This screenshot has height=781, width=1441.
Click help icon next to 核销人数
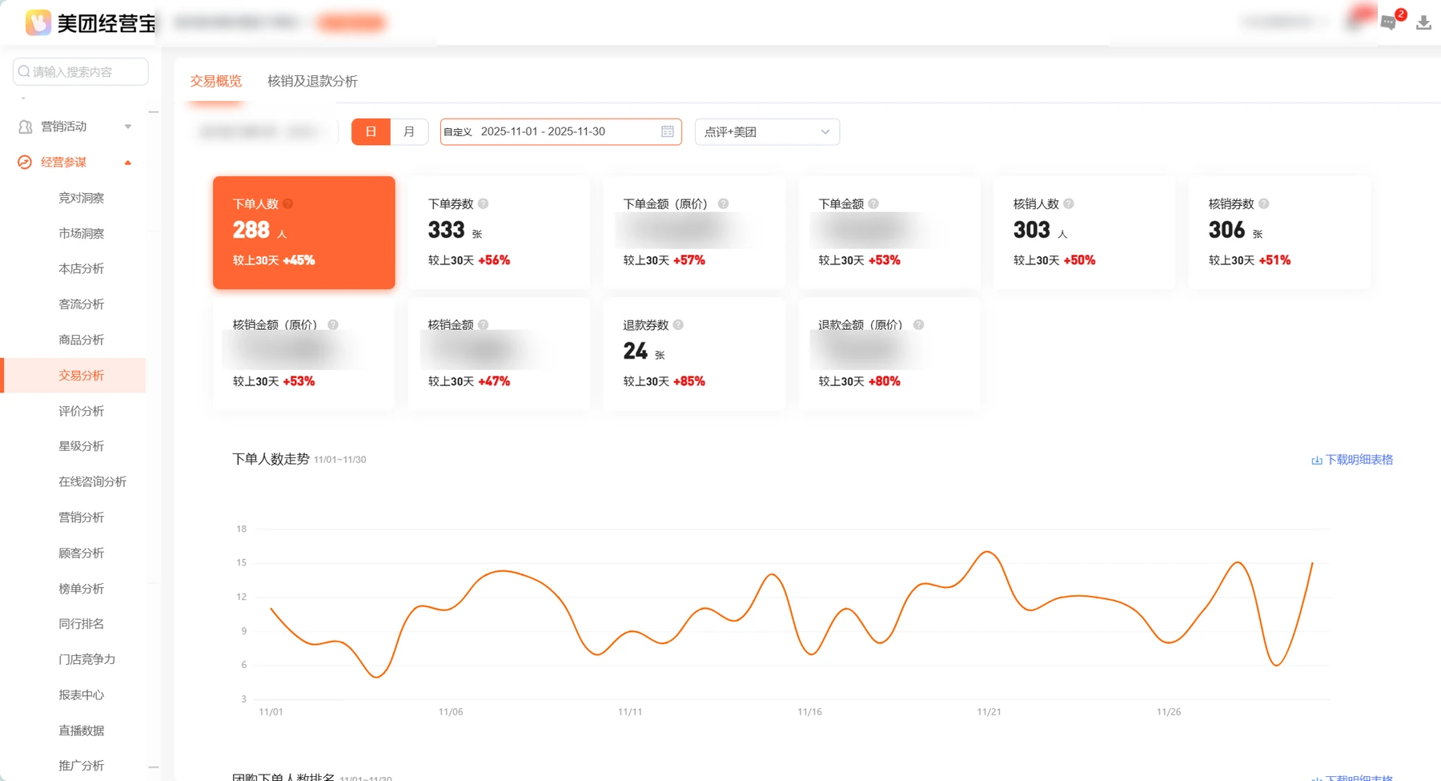coord(1068,203)
